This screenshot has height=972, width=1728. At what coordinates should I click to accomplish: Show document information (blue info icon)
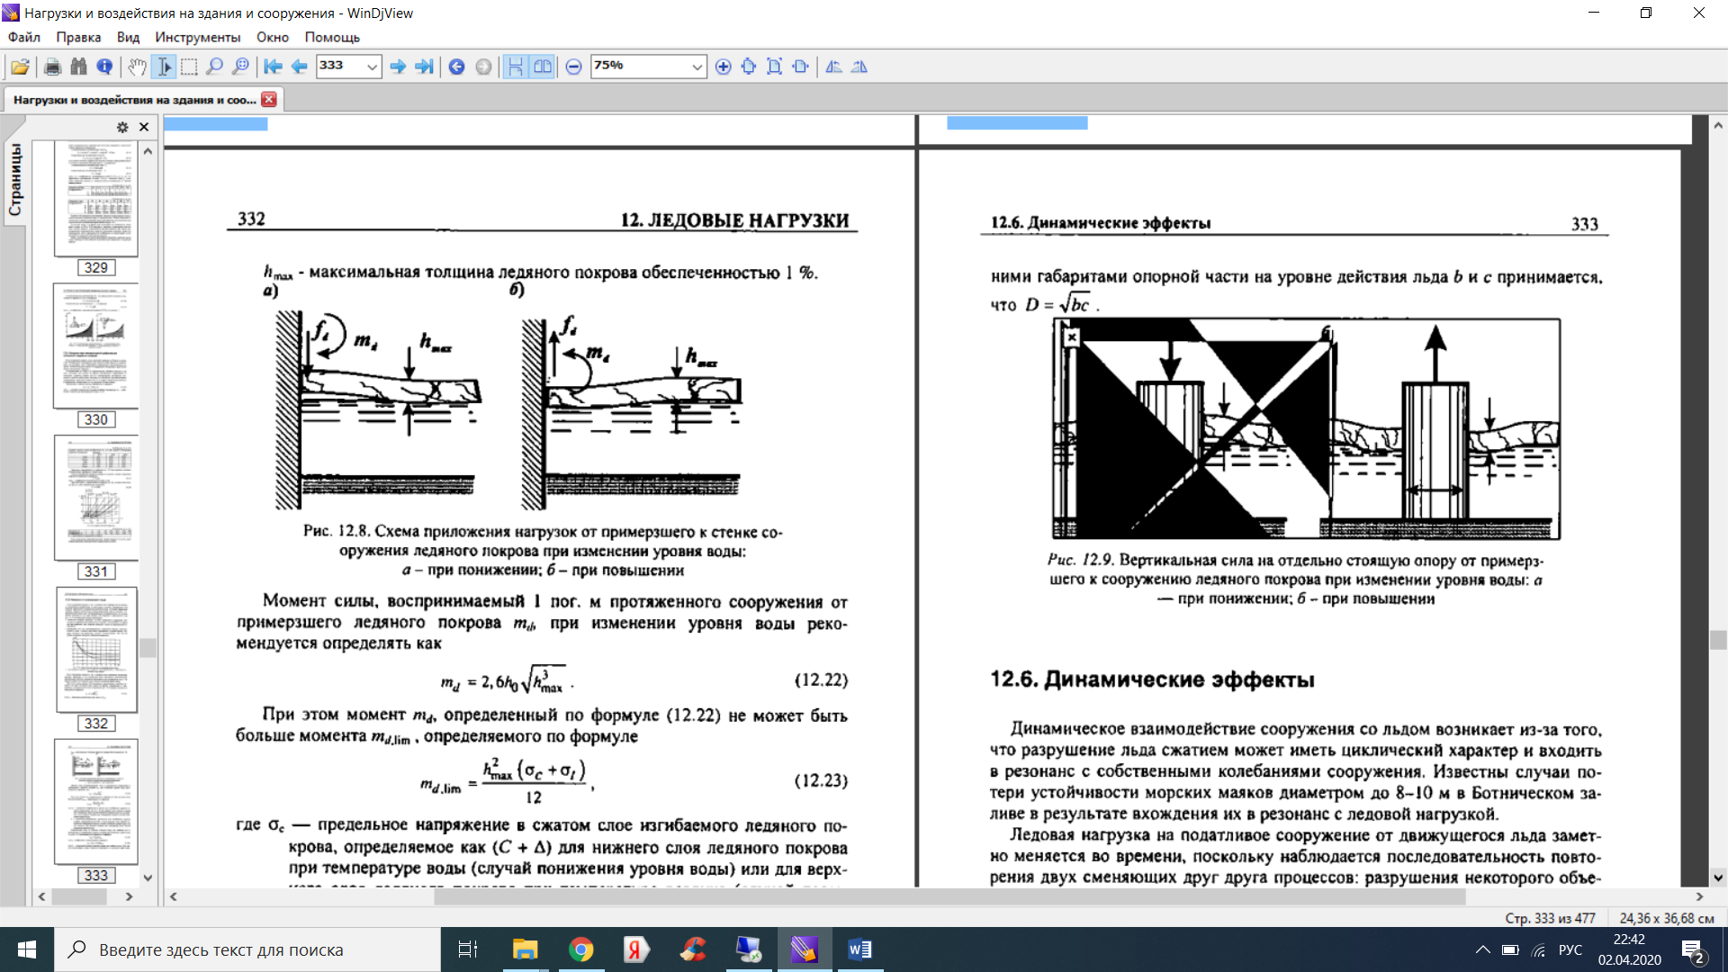coord(104,67)
